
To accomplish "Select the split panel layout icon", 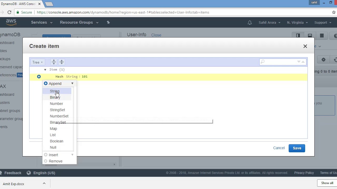I will 298,35.
